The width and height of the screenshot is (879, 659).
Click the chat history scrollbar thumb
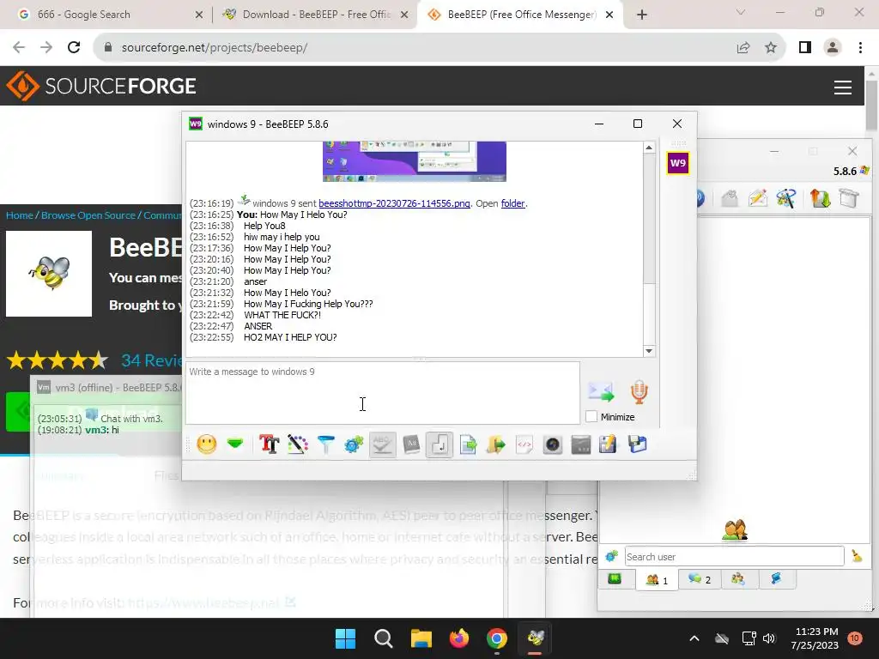click(649, 220)
